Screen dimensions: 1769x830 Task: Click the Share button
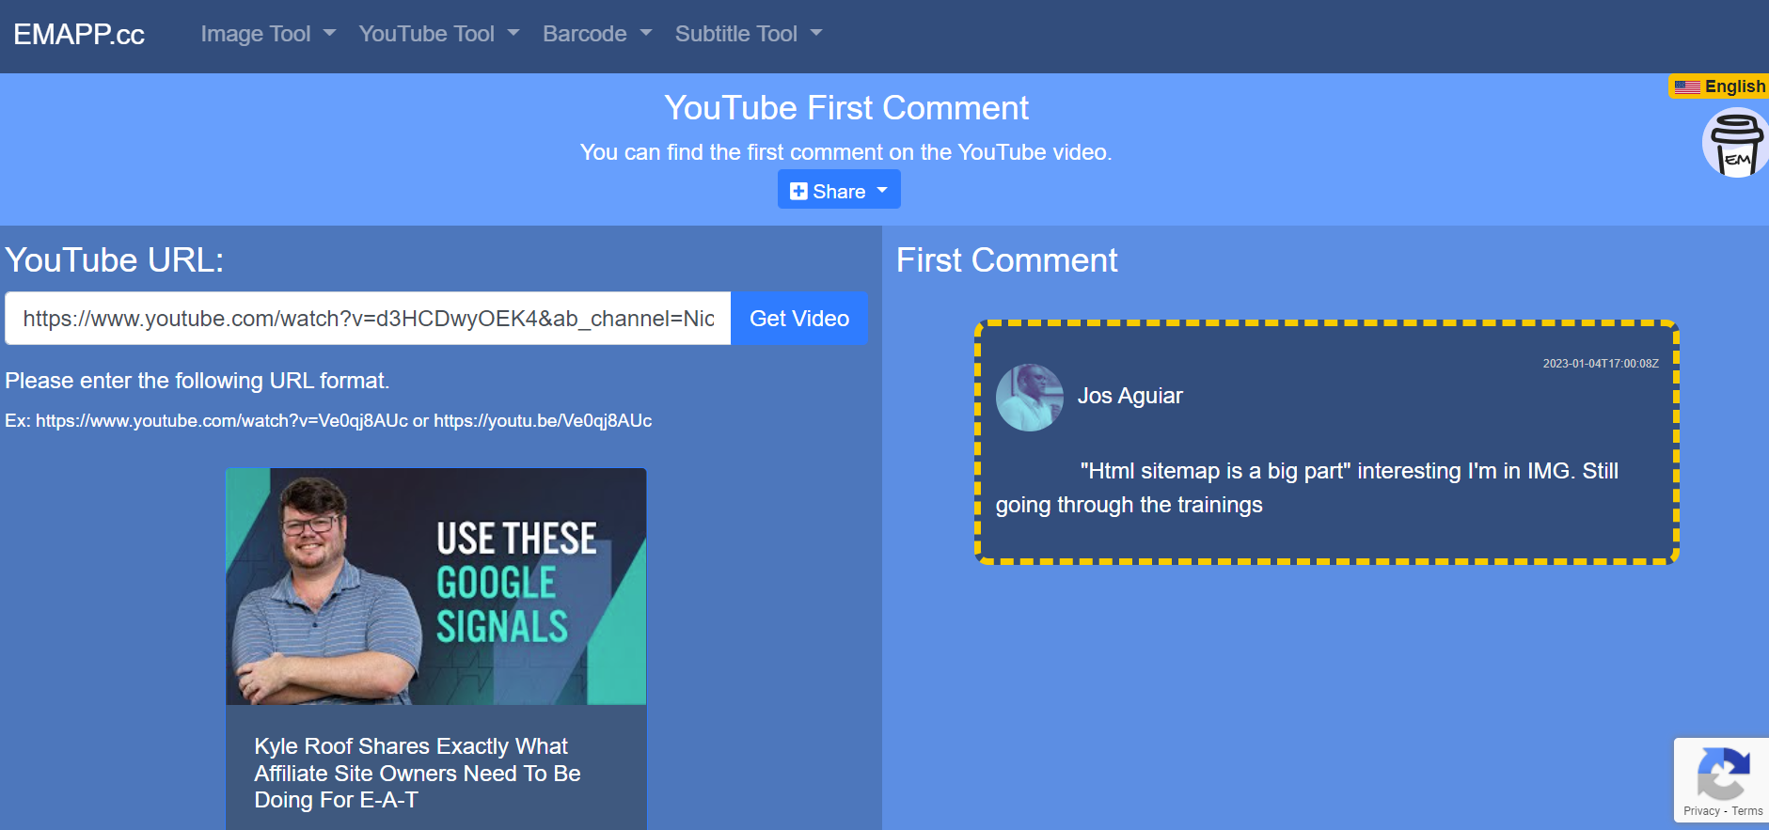pyautogui.click(x=838, y=191)
